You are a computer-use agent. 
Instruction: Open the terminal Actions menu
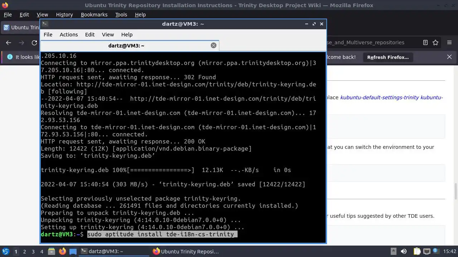(x=69, y=35)
